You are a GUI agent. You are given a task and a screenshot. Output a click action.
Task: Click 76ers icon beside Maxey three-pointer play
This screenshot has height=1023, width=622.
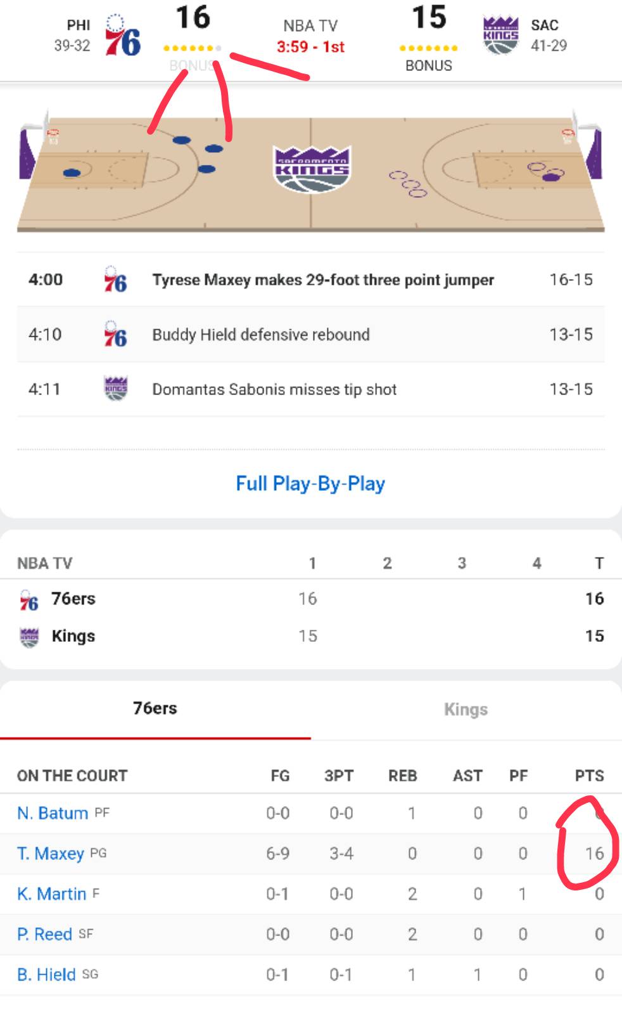pos(115,280)
